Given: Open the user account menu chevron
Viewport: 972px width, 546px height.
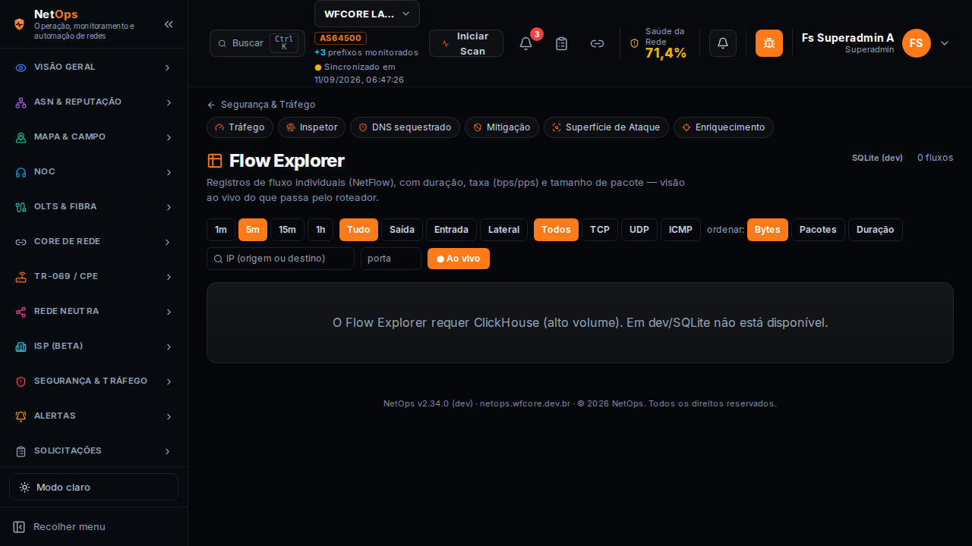Looking at the screenshot, I should point(945,43).
